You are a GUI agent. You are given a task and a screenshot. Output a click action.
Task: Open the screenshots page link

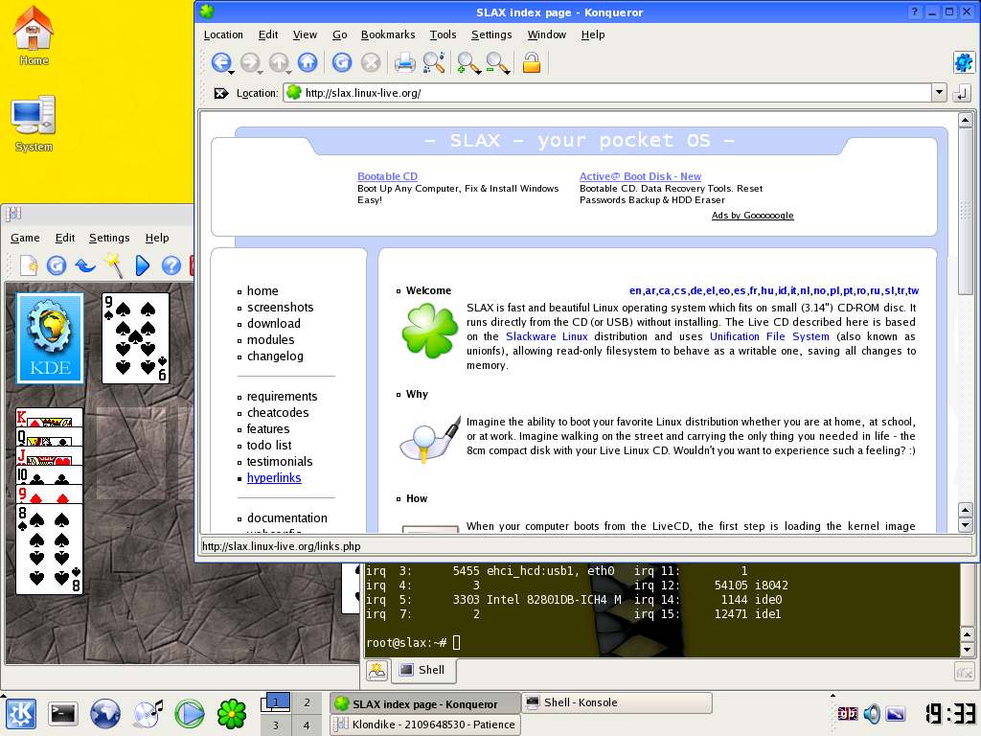(x=281, y=308)
